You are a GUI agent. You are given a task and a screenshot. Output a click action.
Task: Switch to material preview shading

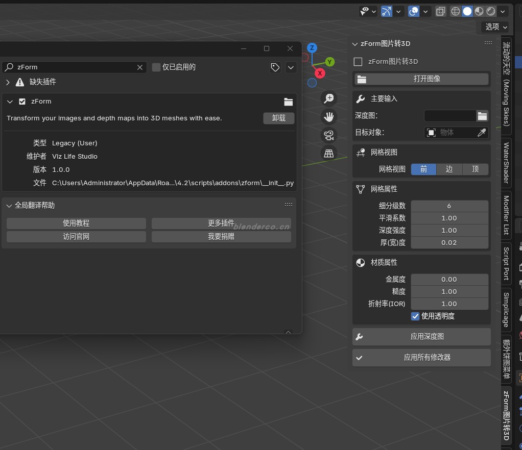tap(479, 11)
